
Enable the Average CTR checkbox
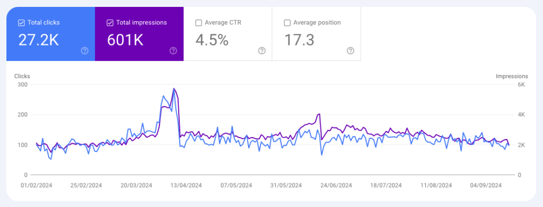coord(198,23)
